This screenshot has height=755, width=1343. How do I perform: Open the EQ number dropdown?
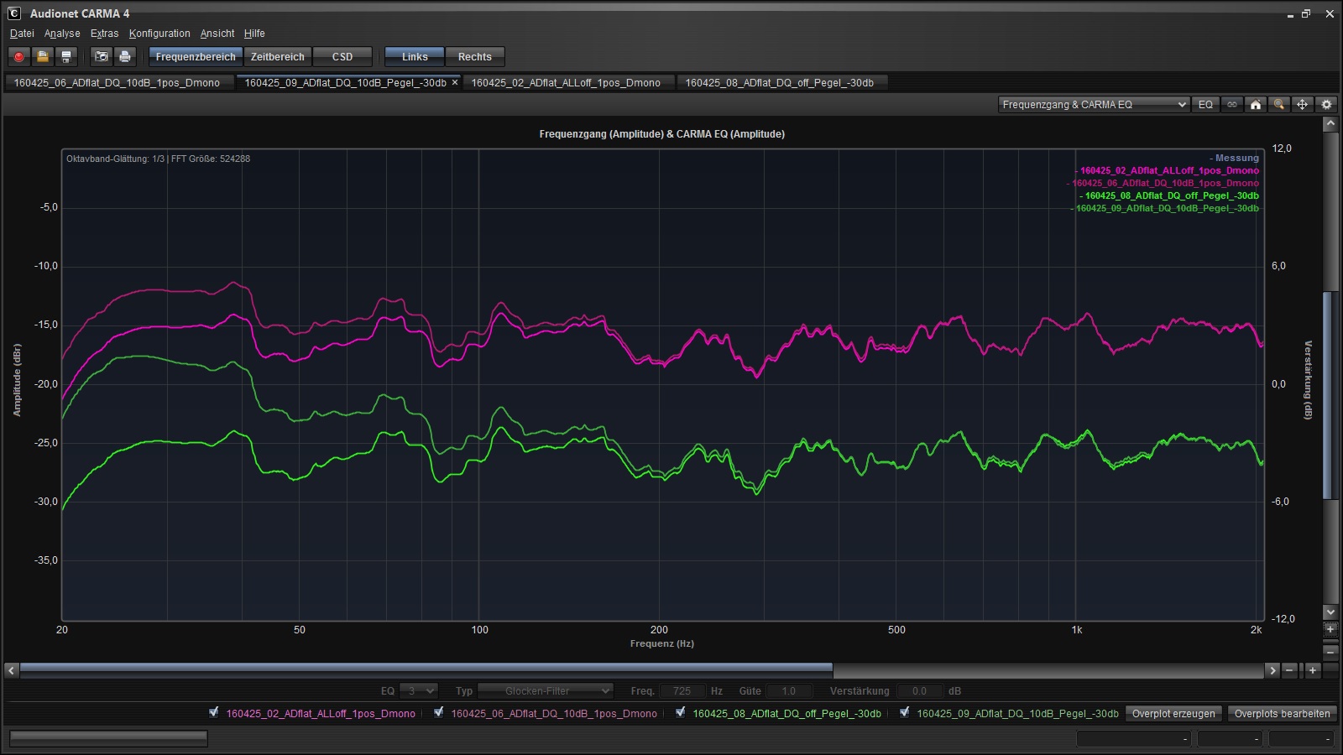click(418, 691)
